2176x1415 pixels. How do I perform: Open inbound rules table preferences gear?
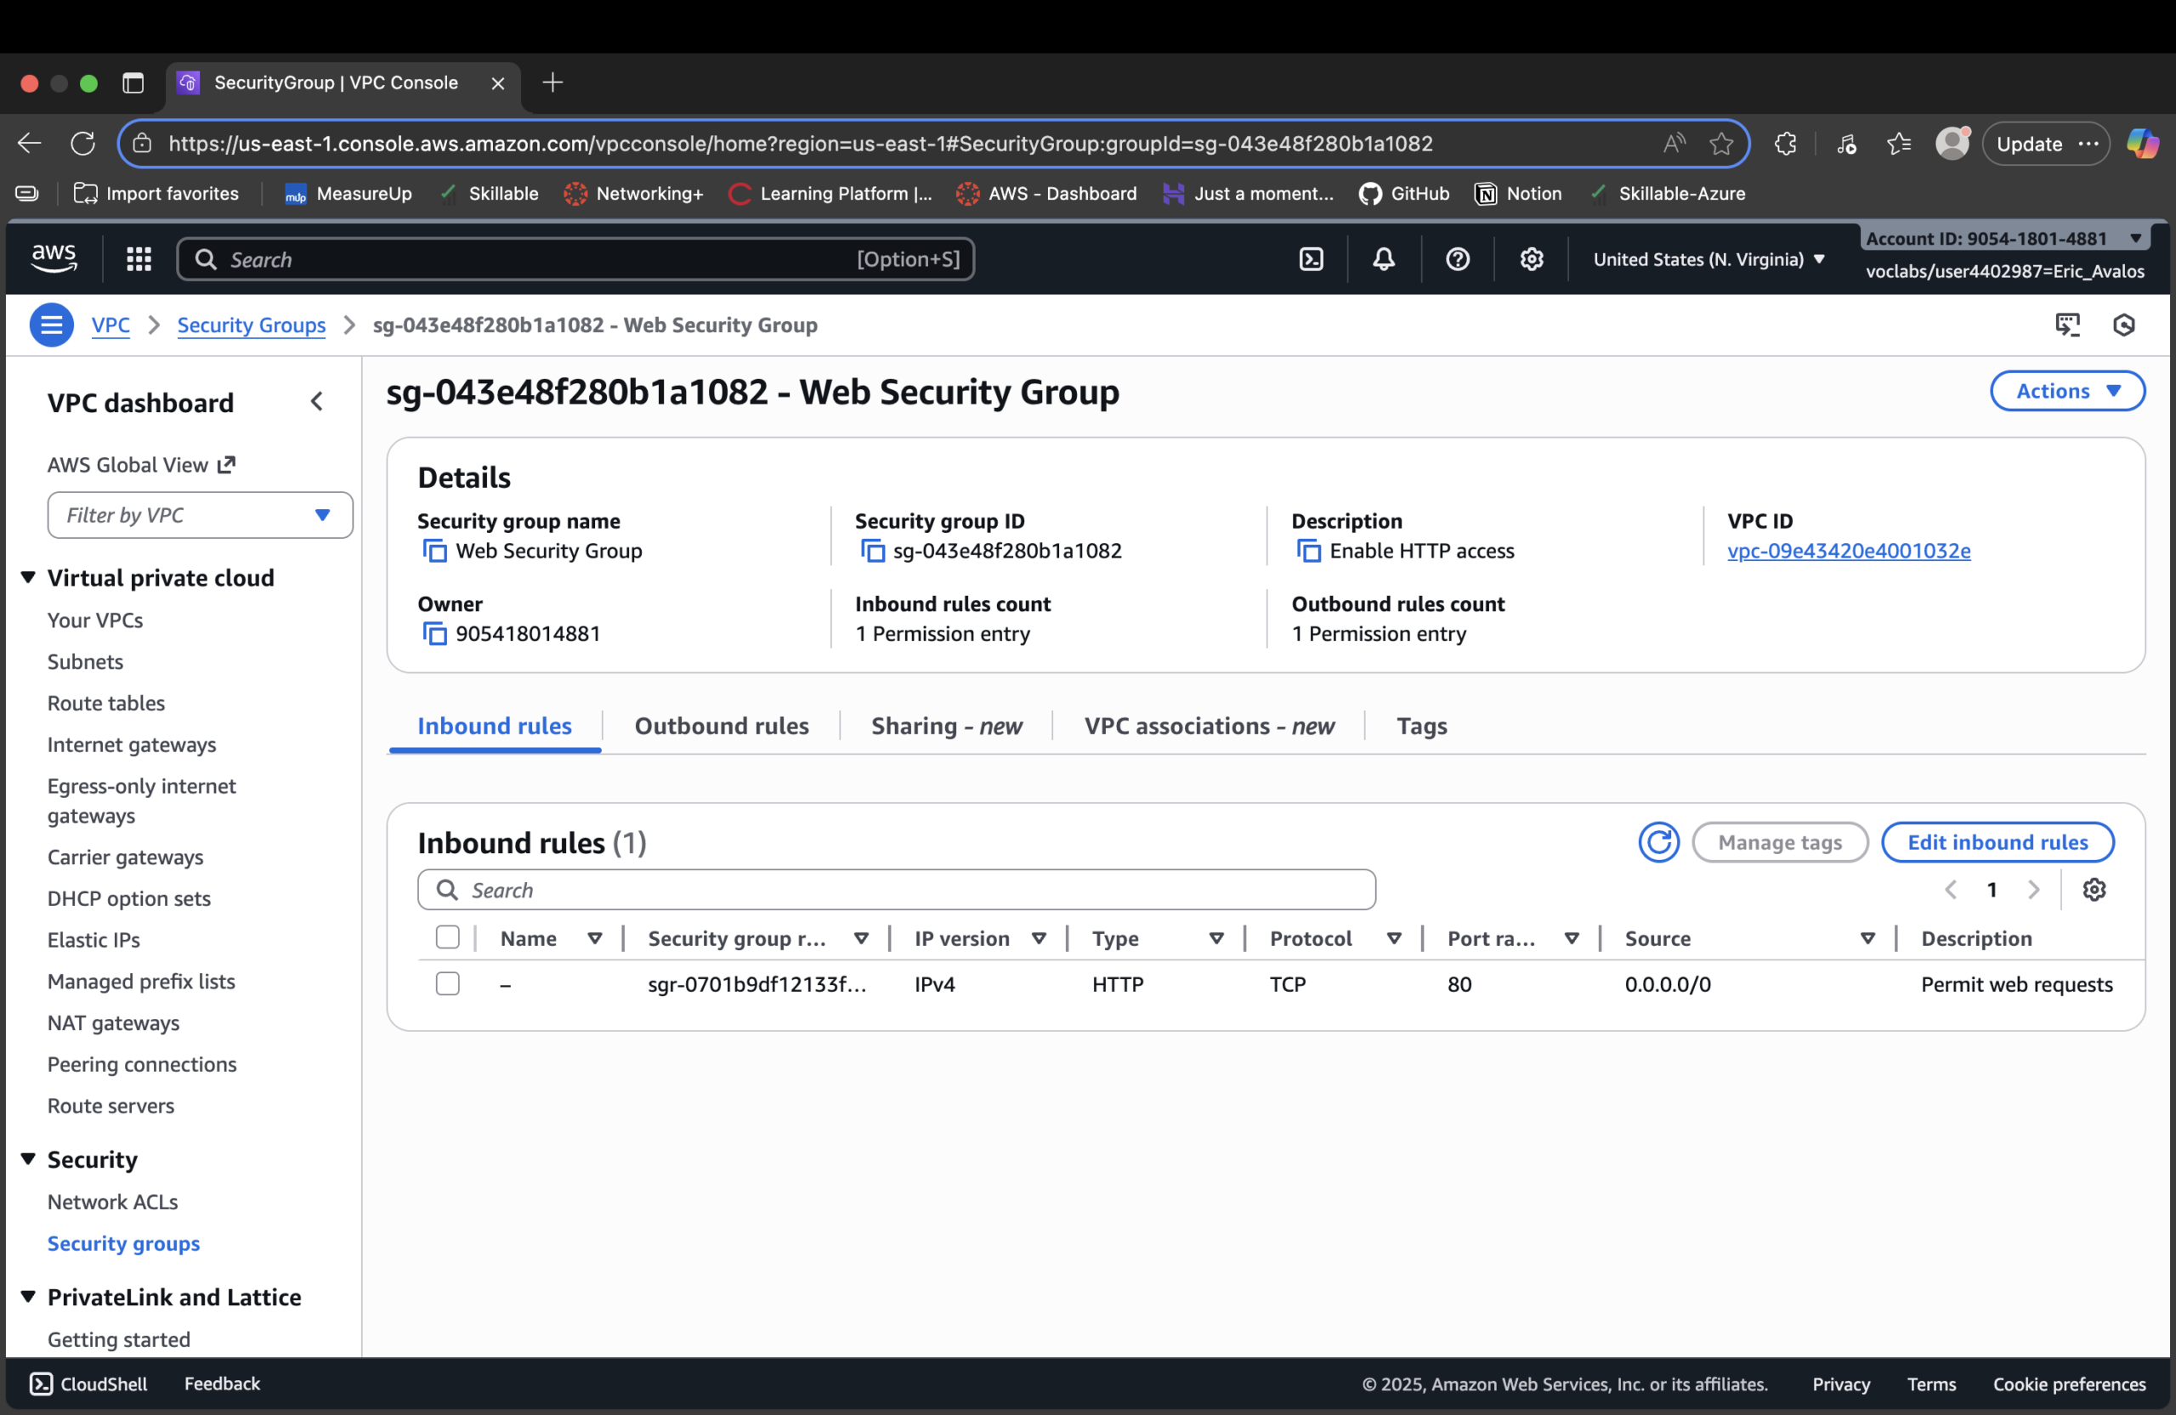pyautogui.click(x=2094, y=888)
